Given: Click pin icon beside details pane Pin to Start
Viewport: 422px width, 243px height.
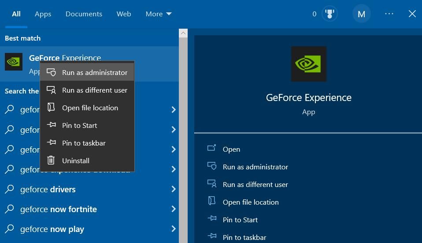Looking at the screenshot, I should click(x=212, y=218).
